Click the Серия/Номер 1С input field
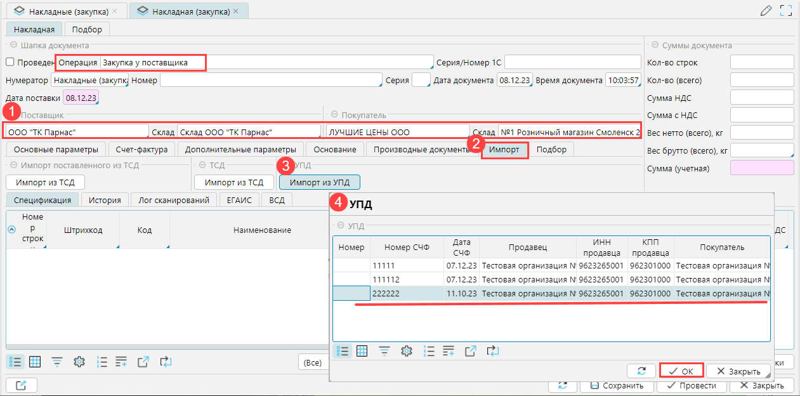 click(x=572, y=62)
